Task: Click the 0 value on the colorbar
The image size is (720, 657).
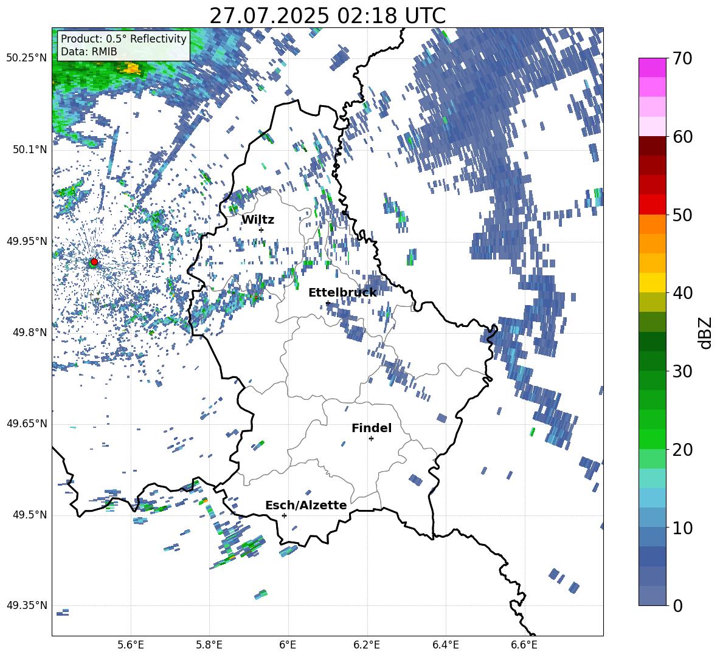Action: [677, 606]
